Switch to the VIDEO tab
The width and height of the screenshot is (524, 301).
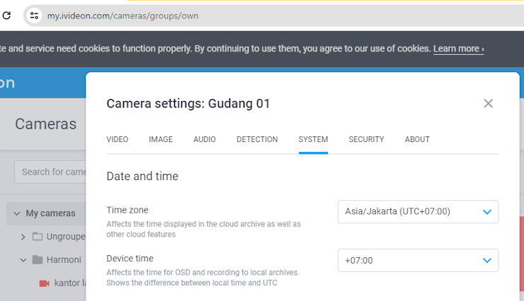pos(118,139)
